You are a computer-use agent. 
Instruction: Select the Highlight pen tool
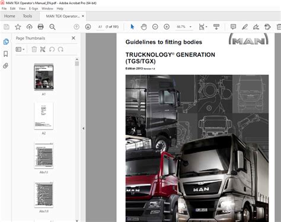245,27
